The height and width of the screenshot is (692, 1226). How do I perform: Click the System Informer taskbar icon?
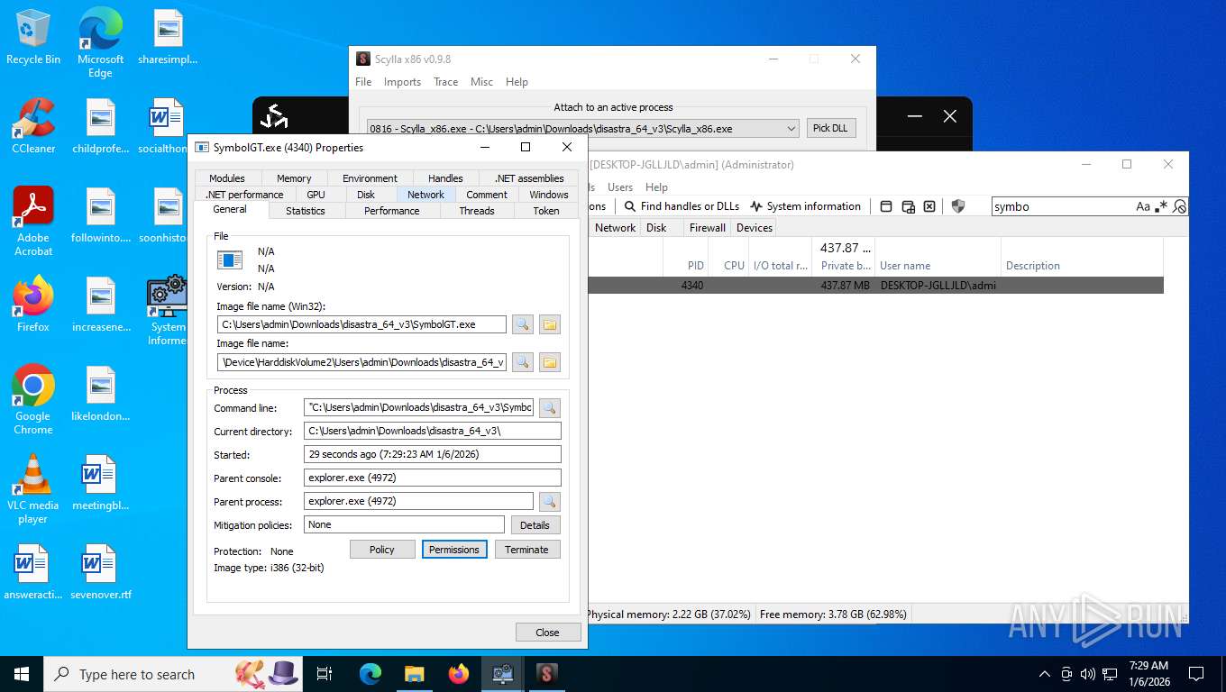pyautogui.click(x=502, y=674)
